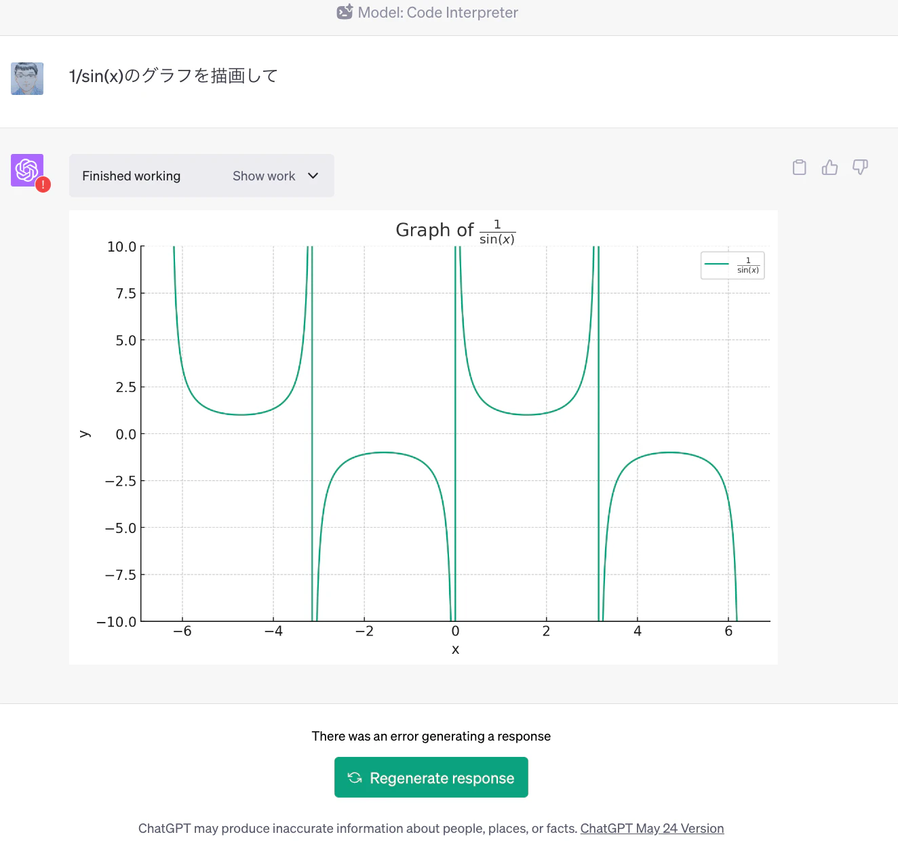The width and height of the screenshot is (898, 841).
Task: Click the ChatGPT assistant avatar icon
Action: click(27, 170)
